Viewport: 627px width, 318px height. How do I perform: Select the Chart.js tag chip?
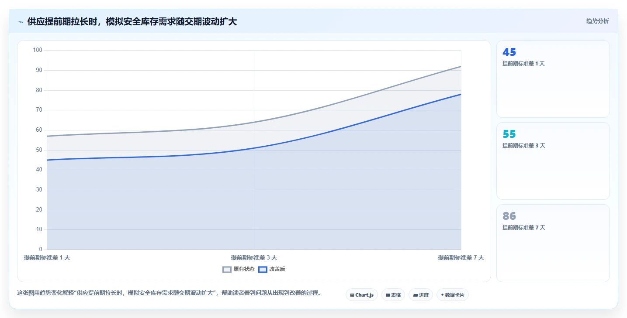(x=362, y=295)
